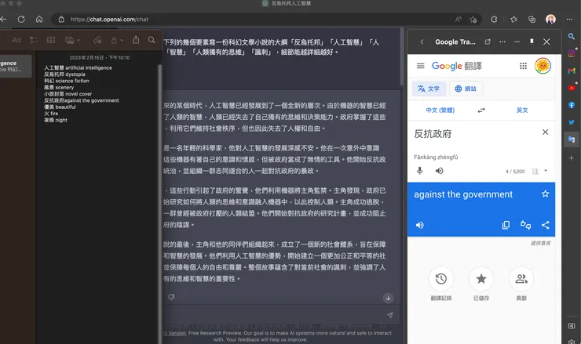
Task: Select the highlighted note in Notes list
Action: [16, 66]
